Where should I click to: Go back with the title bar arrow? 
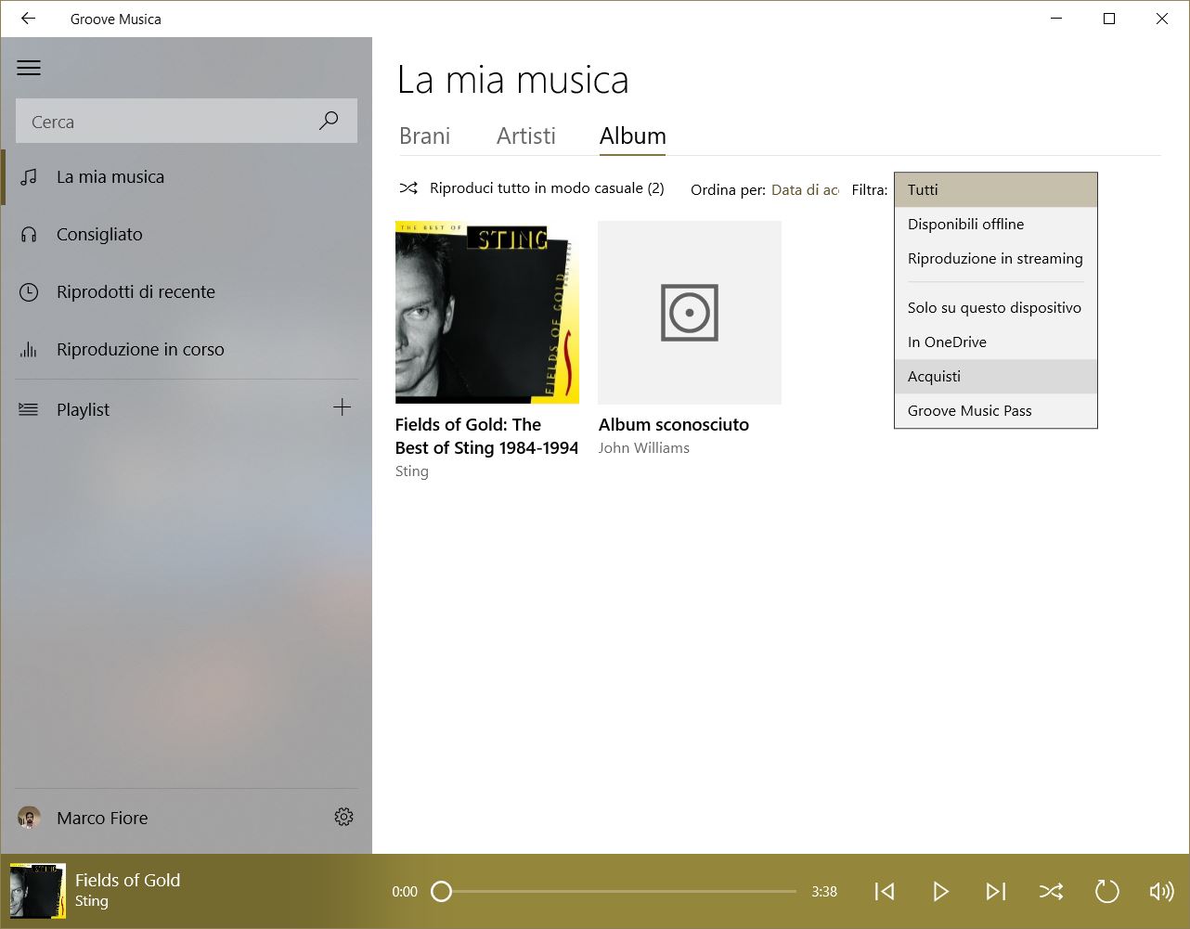click(x=28, y=19)
